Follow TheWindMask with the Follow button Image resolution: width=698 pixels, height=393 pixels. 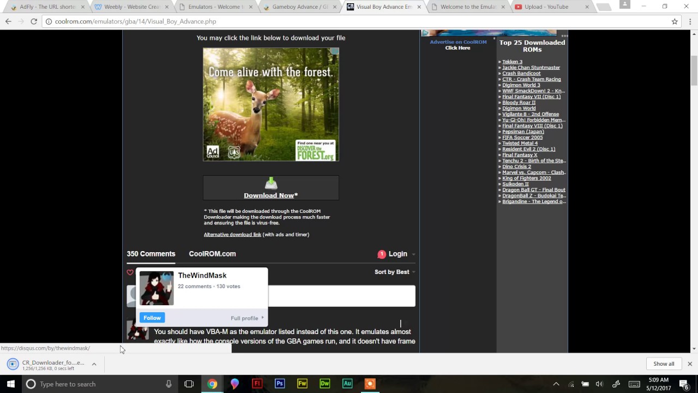point(152,318)
